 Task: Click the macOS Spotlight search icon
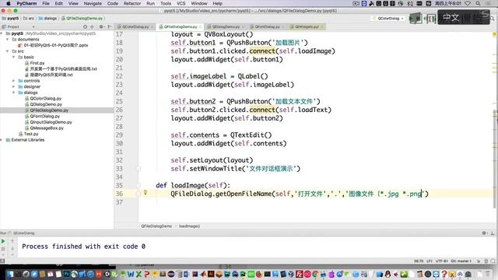478,3
